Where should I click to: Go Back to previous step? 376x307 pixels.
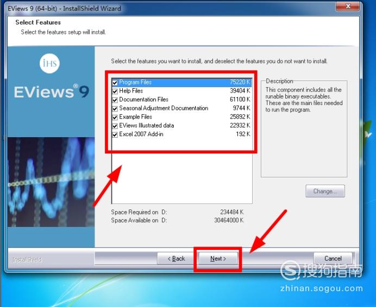(x=176, y=259)
